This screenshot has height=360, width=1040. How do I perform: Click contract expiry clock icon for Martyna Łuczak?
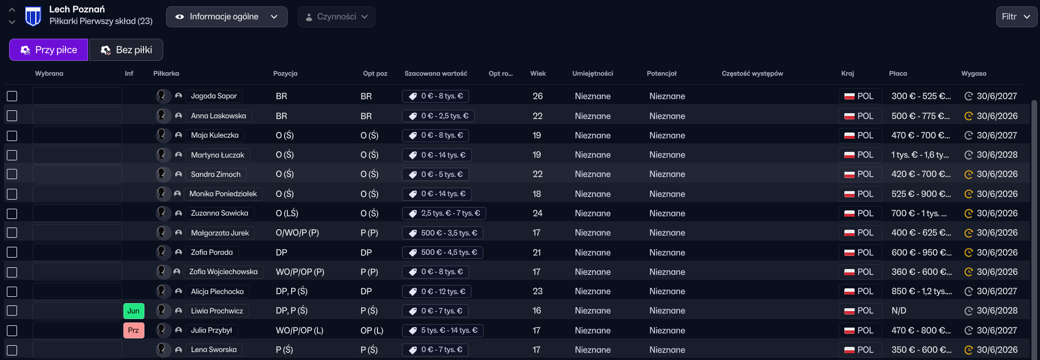(968, 155)
